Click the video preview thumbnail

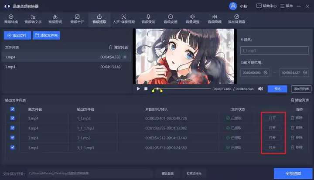pyautogui.click(x=185, y=56)
